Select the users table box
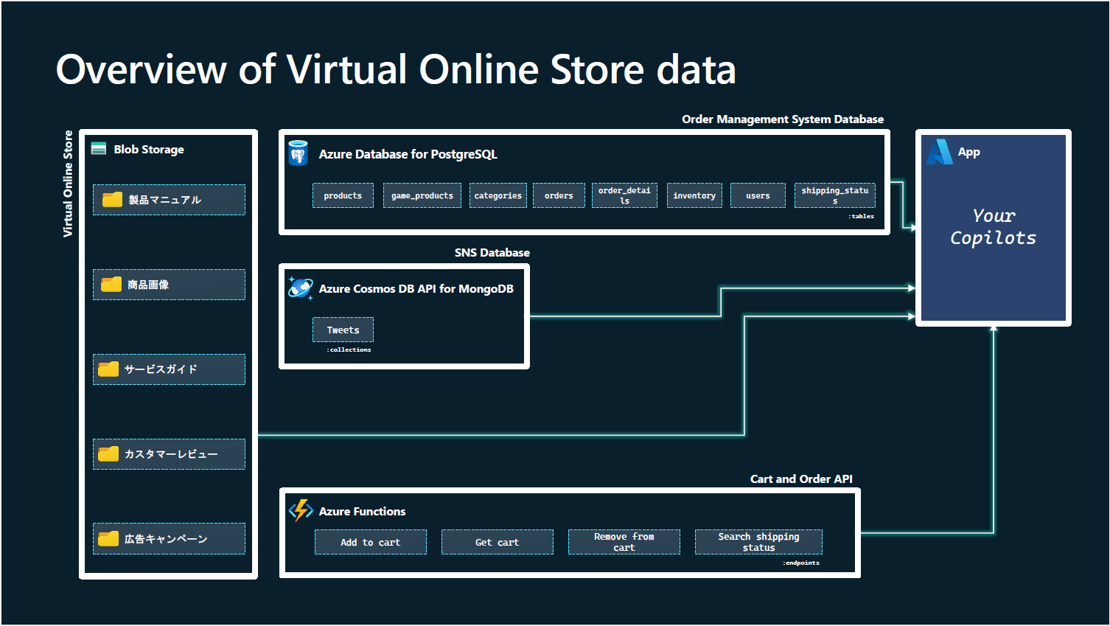 pyautogui.click(x=758, y=195)
